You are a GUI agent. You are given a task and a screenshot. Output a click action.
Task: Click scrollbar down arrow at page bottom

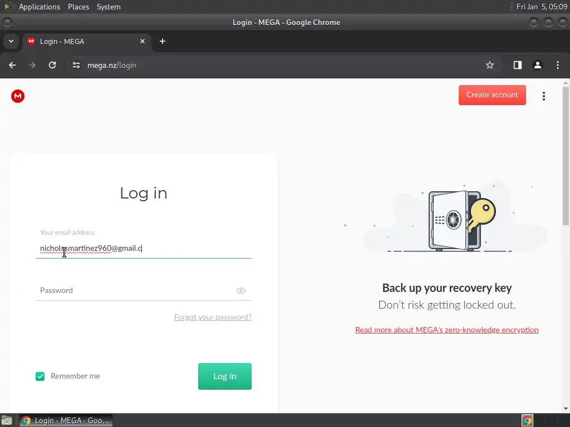[x=566, y=409]
